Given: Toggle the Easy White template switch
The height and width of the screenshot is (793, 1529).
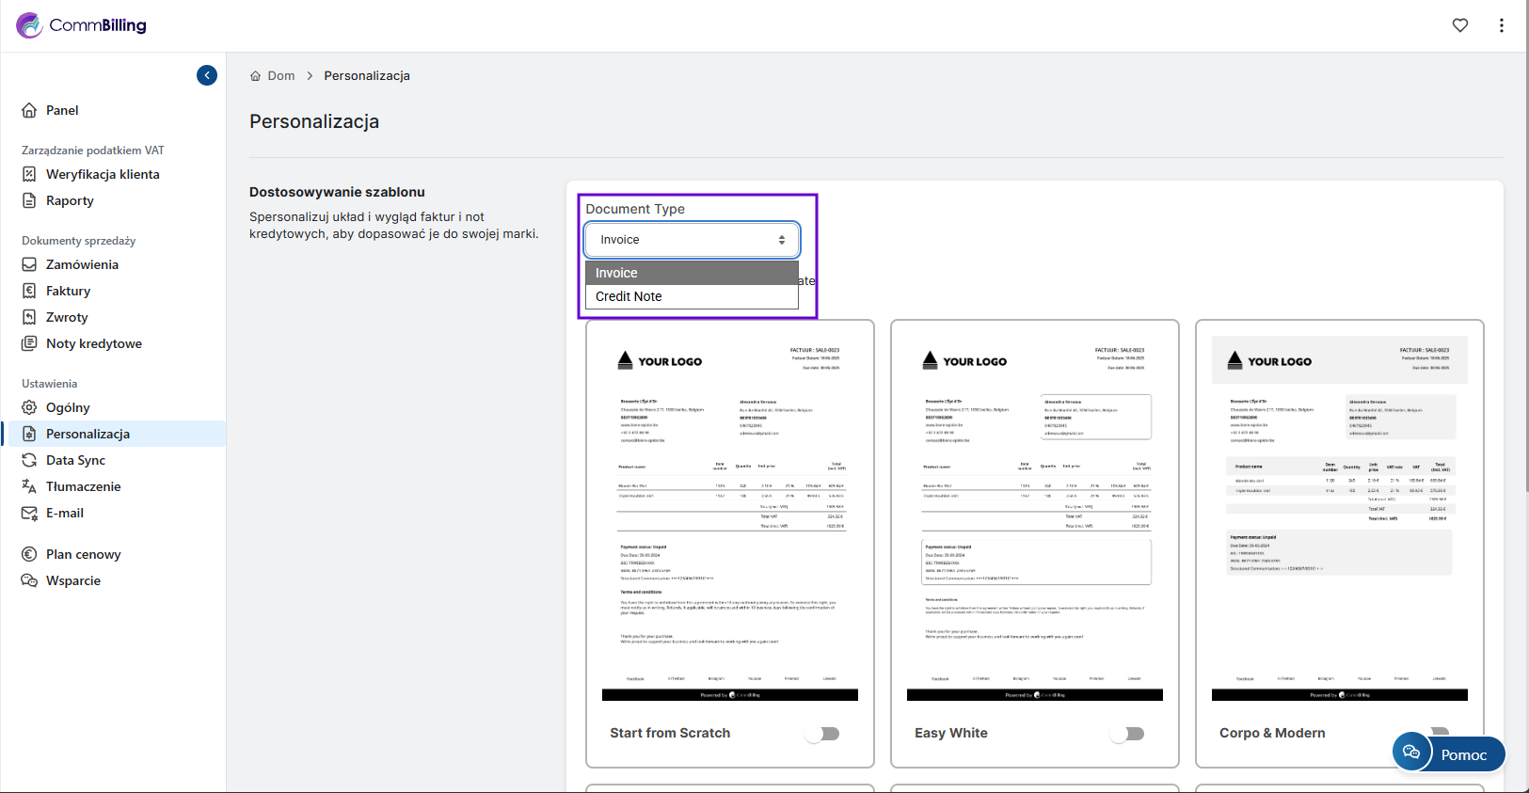Looking at the screenshot, I should [x=1127, y=734].
